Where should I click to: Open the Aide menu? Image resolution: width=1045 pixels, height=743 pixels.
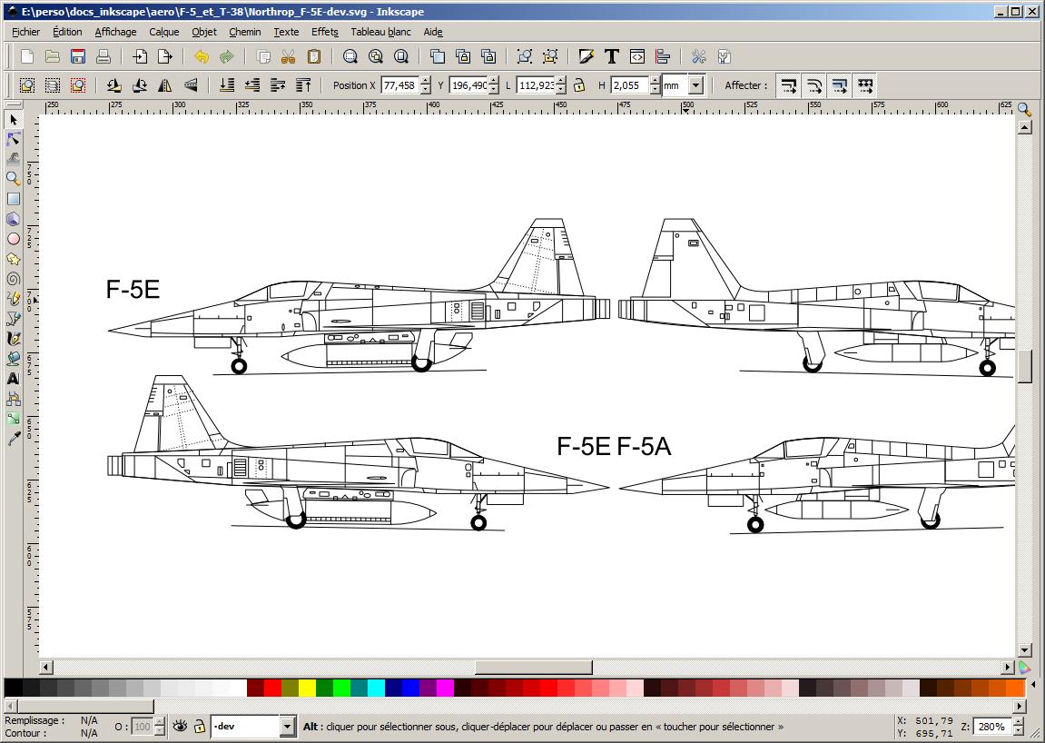(x=433, y=32)
